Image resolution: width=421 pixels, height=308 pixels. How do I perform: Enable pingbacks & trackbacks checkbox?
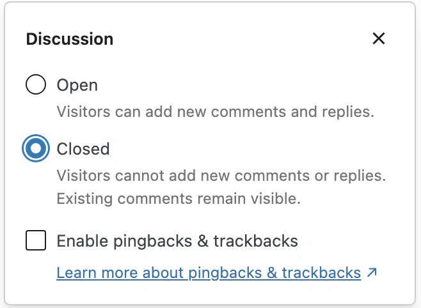click(x=36, y=241)
